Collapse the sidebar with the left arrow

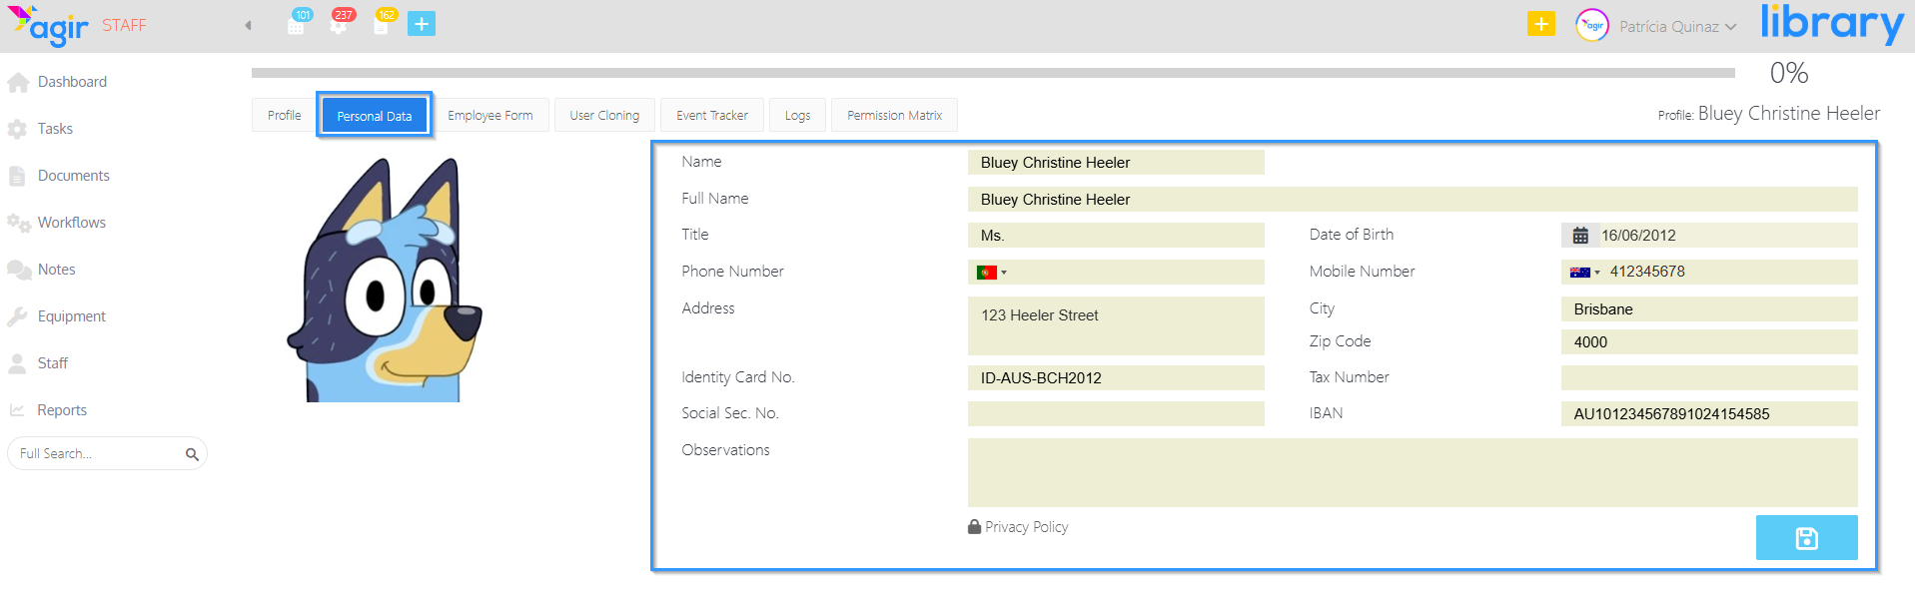(x=248, y=26)
